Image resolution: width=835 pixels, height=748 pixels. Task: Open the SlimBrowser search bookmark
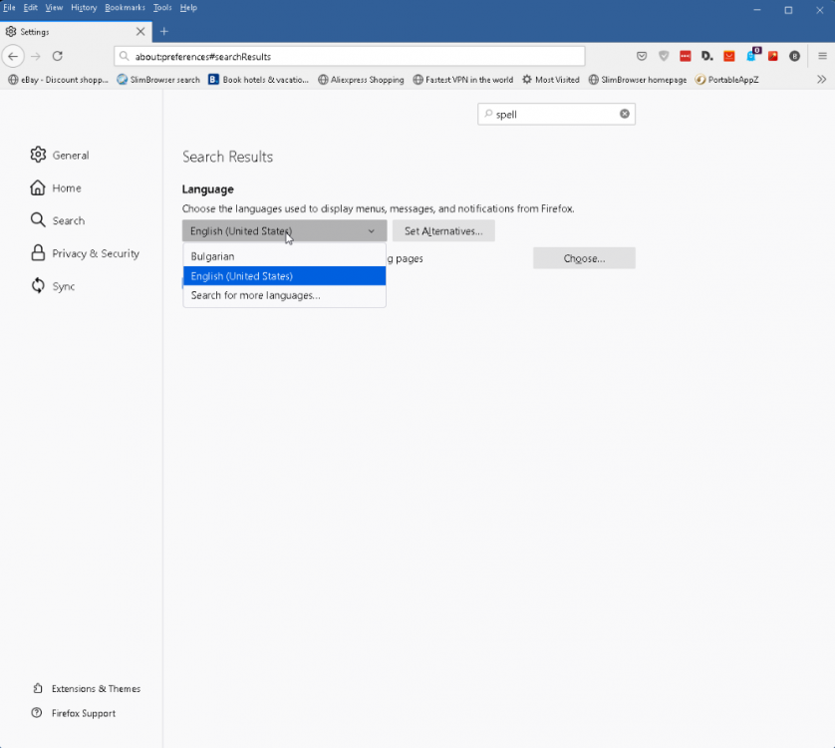158,80
